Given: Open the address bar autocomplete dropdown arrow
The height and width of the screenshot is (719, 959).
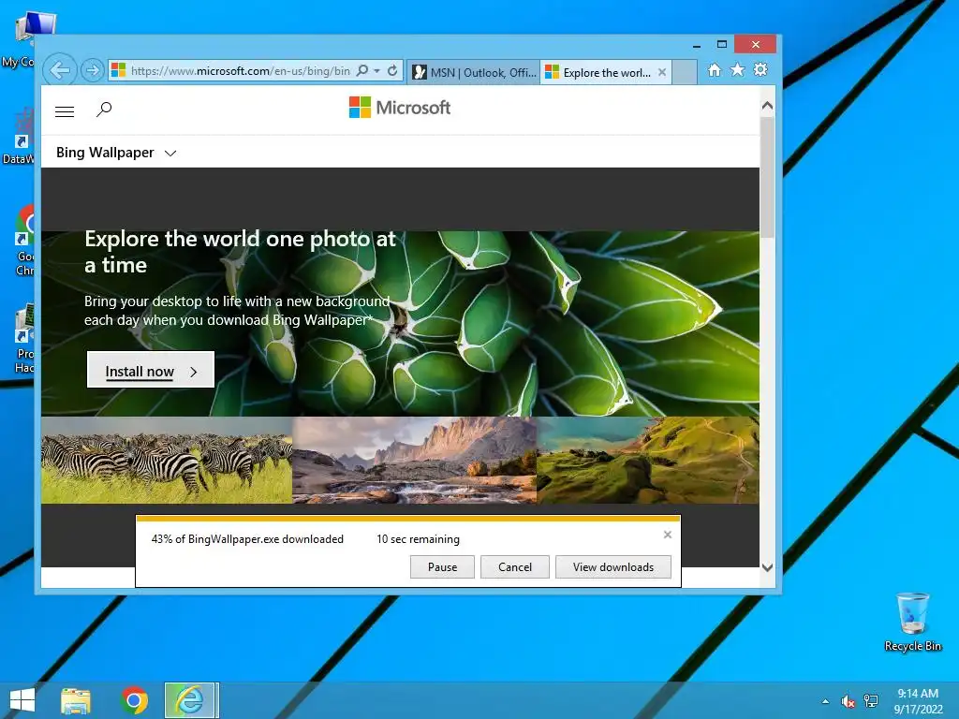Looking at the screenshot, I should click(376, 71).
